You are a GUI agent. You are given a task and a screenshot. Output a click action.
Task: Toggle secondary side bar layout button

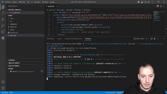[x=145, y=2]
